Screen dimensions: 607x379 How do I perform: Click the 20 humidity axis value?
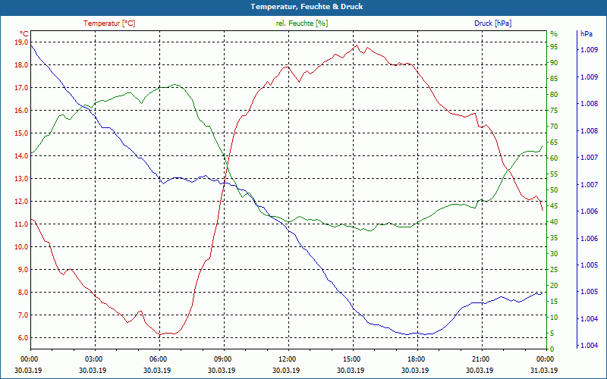554,286
